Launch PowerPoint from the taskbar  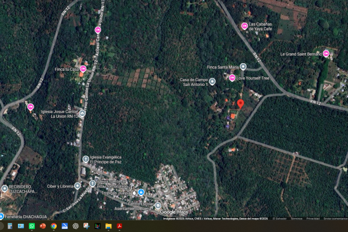42,226
